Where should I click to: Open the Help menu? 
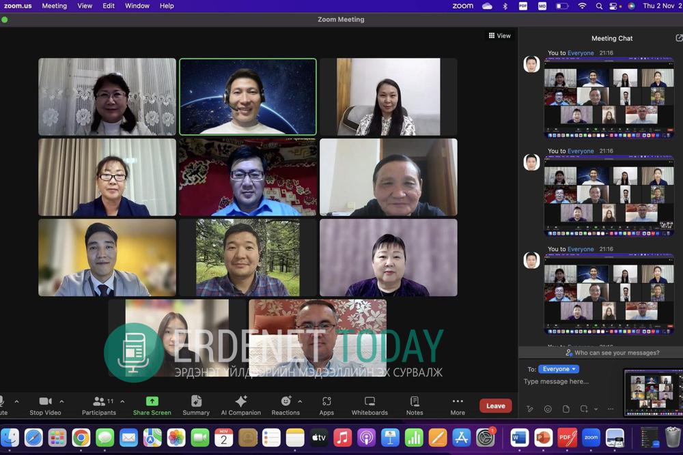point(167,6)
